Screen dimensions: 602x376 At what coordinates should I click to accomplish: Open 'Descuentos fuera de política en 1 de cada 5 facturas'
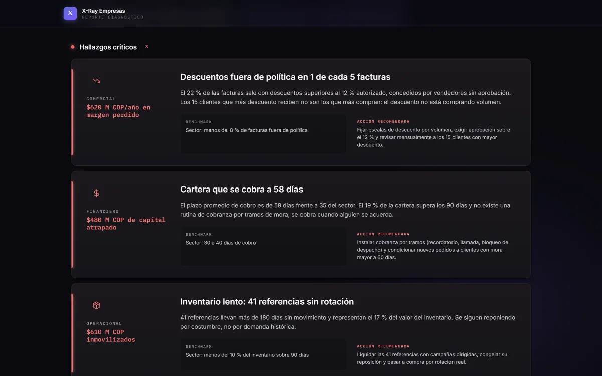(x=285, y=77)
